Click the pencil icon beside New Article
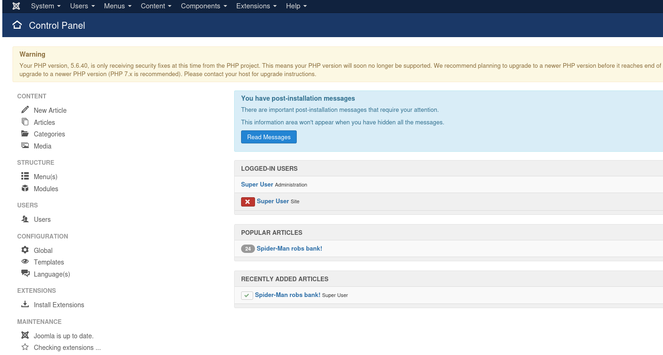Viewport: 663px width, 355px height. click(25, 110)
